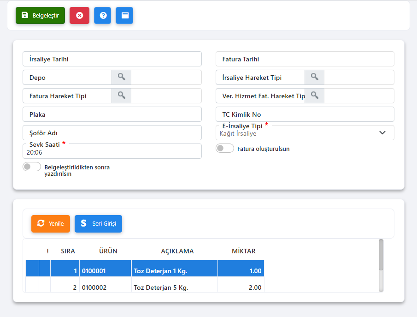Click the İrsaliye Tarihi date field
417x317 pixels.
(x=112, y=59)
